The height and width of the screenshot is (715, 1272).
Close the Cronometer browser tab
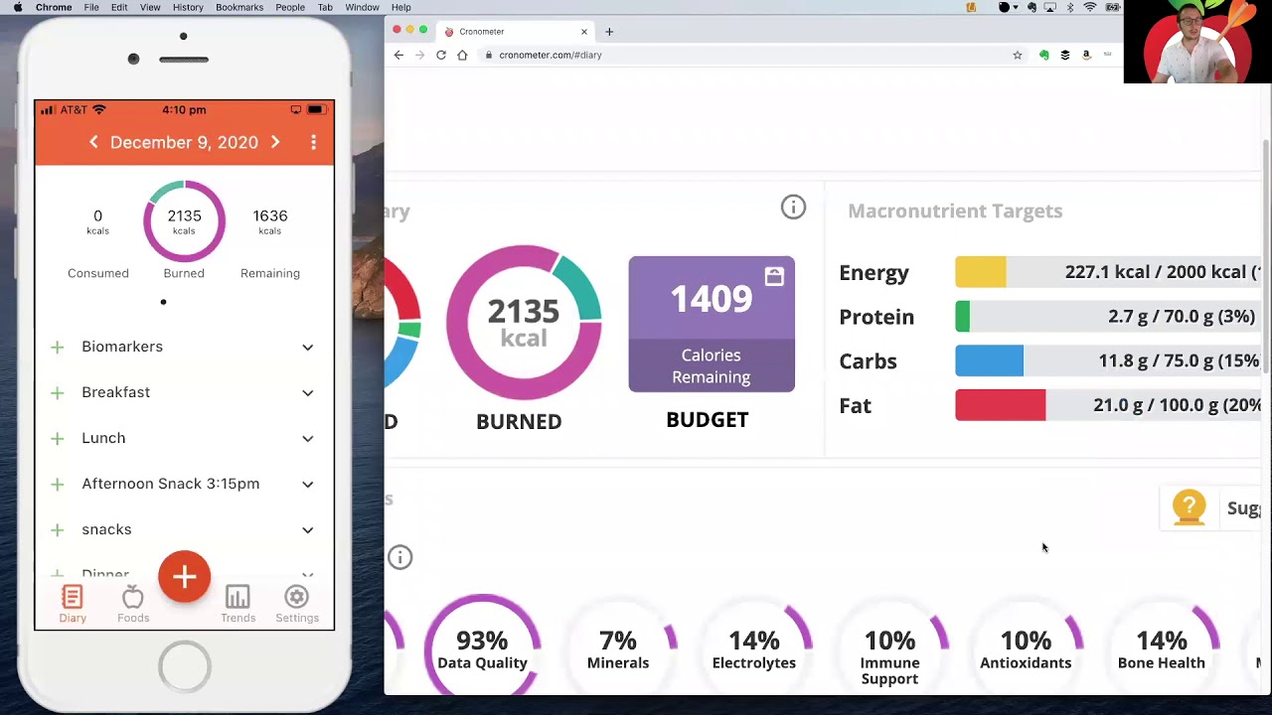(584, 32)
